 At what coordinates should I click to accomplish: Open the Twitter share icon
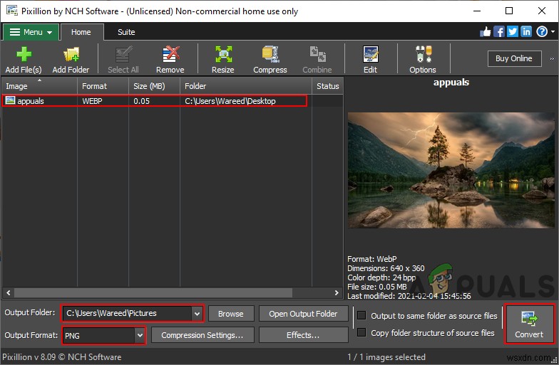tap(513, 31)
